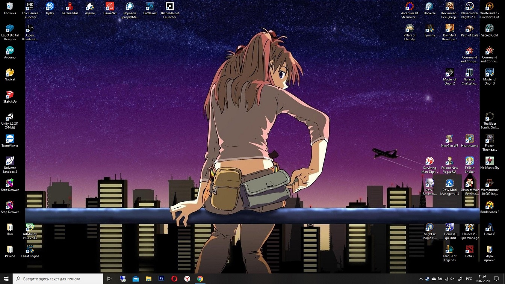Select the Start Denwer shortcut
This screenshot has width=505, height=284.
(x=10, y=186)
